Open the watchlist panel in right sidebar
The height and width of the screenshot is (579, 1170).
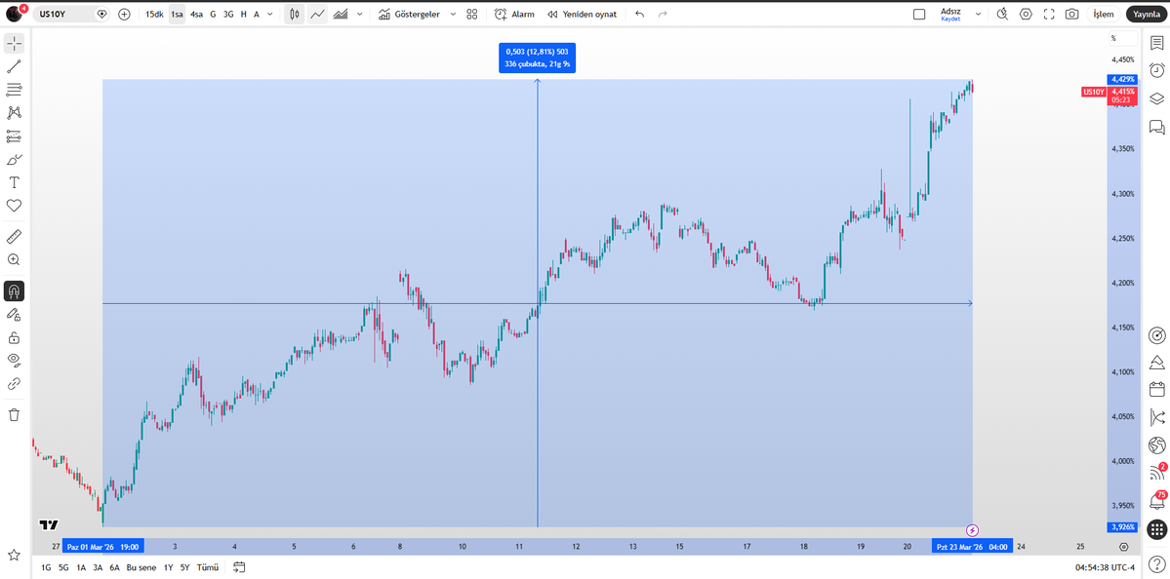pyautogui.click(x=1156, y=43)
